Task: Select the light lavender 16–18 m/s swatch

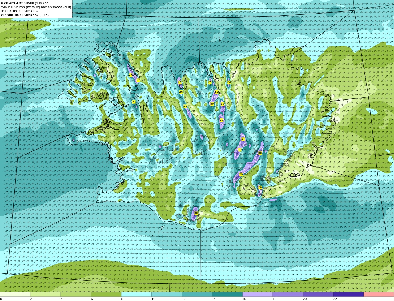Action: click(x=258, y=294)
